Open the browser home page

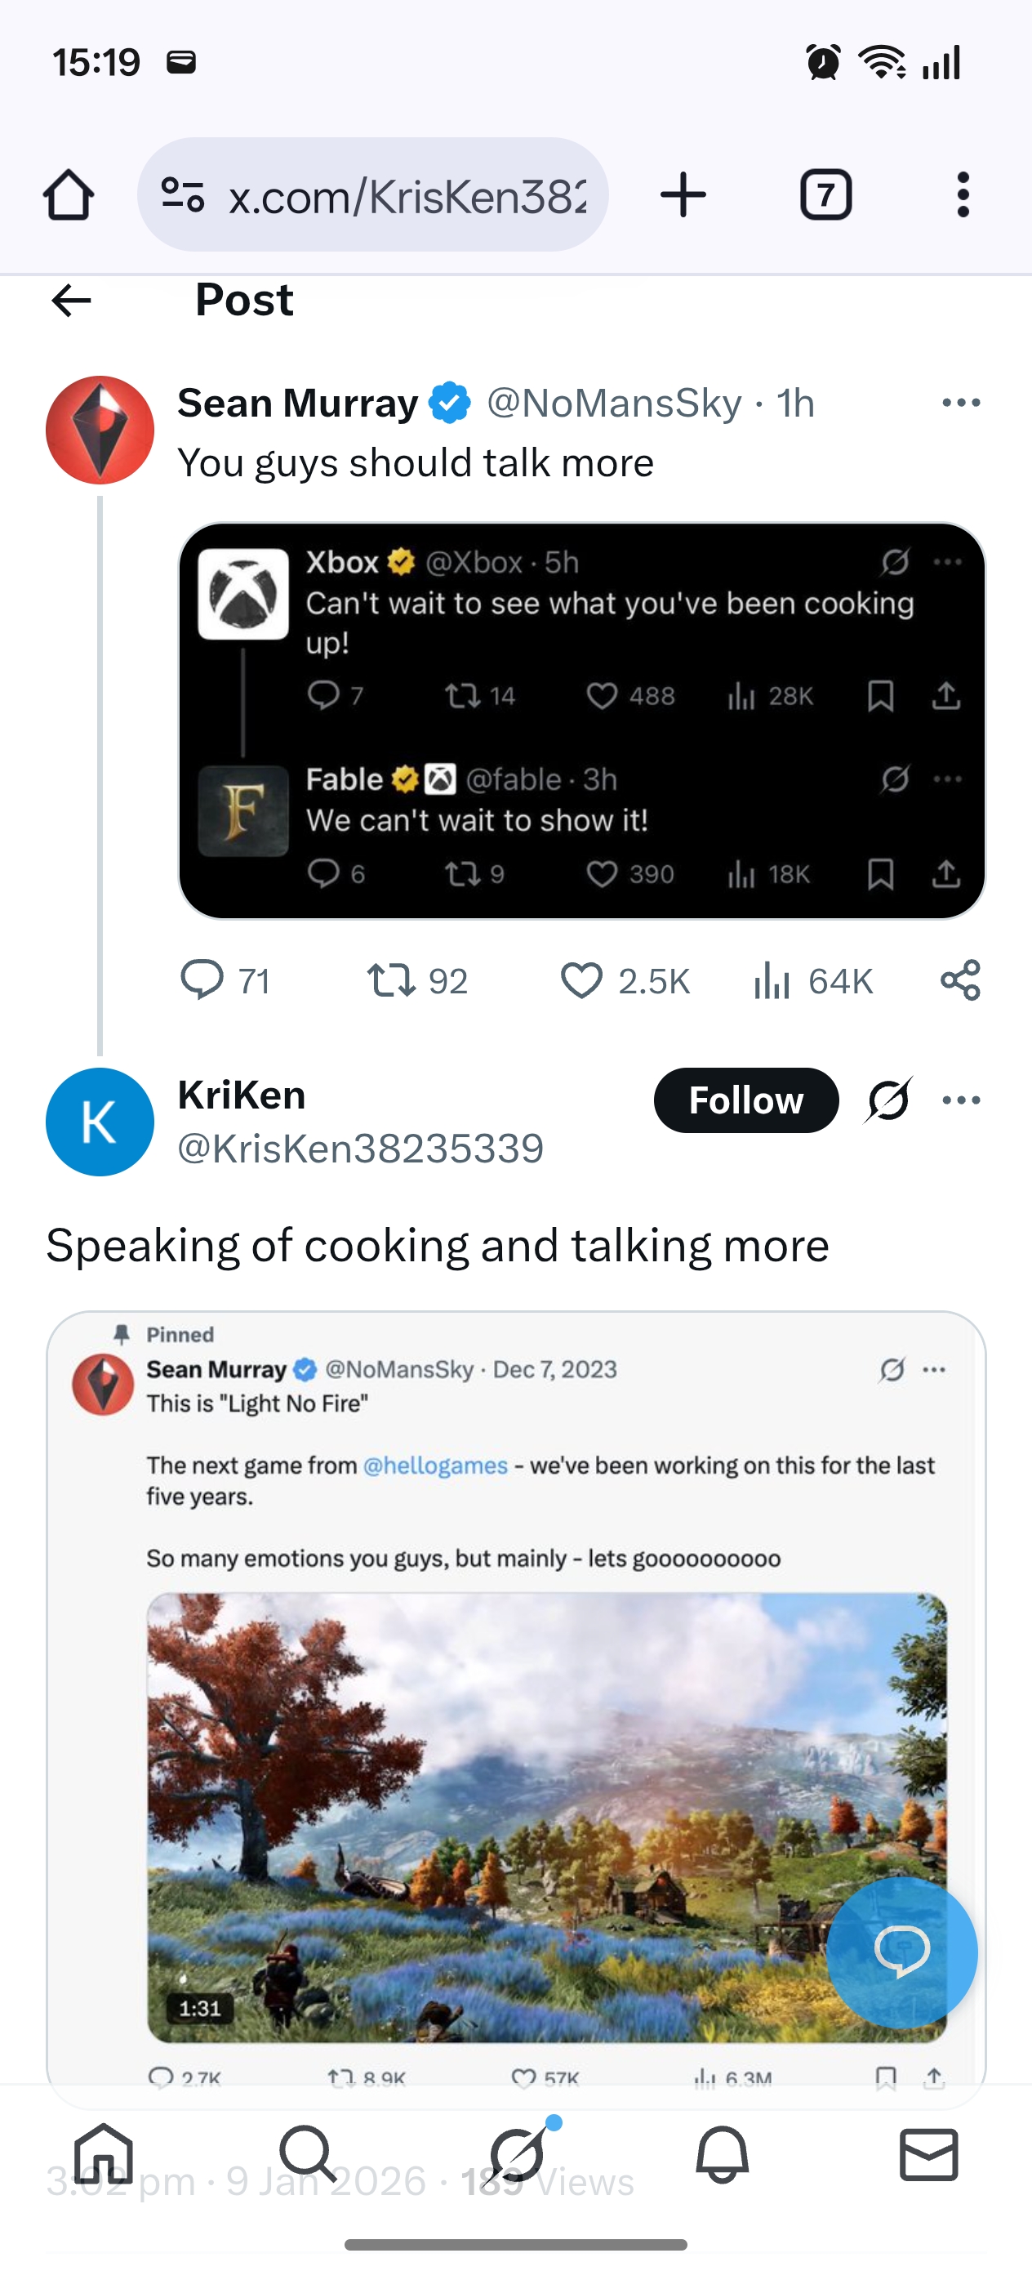[68, 195]
